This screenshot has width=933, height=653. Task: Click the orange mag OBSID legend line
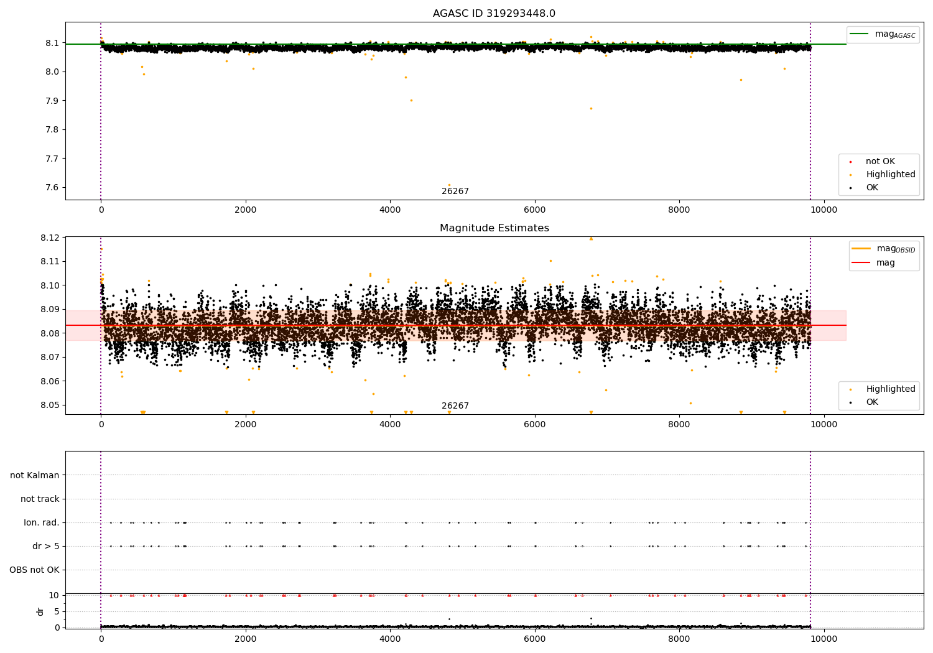(861, 249)
